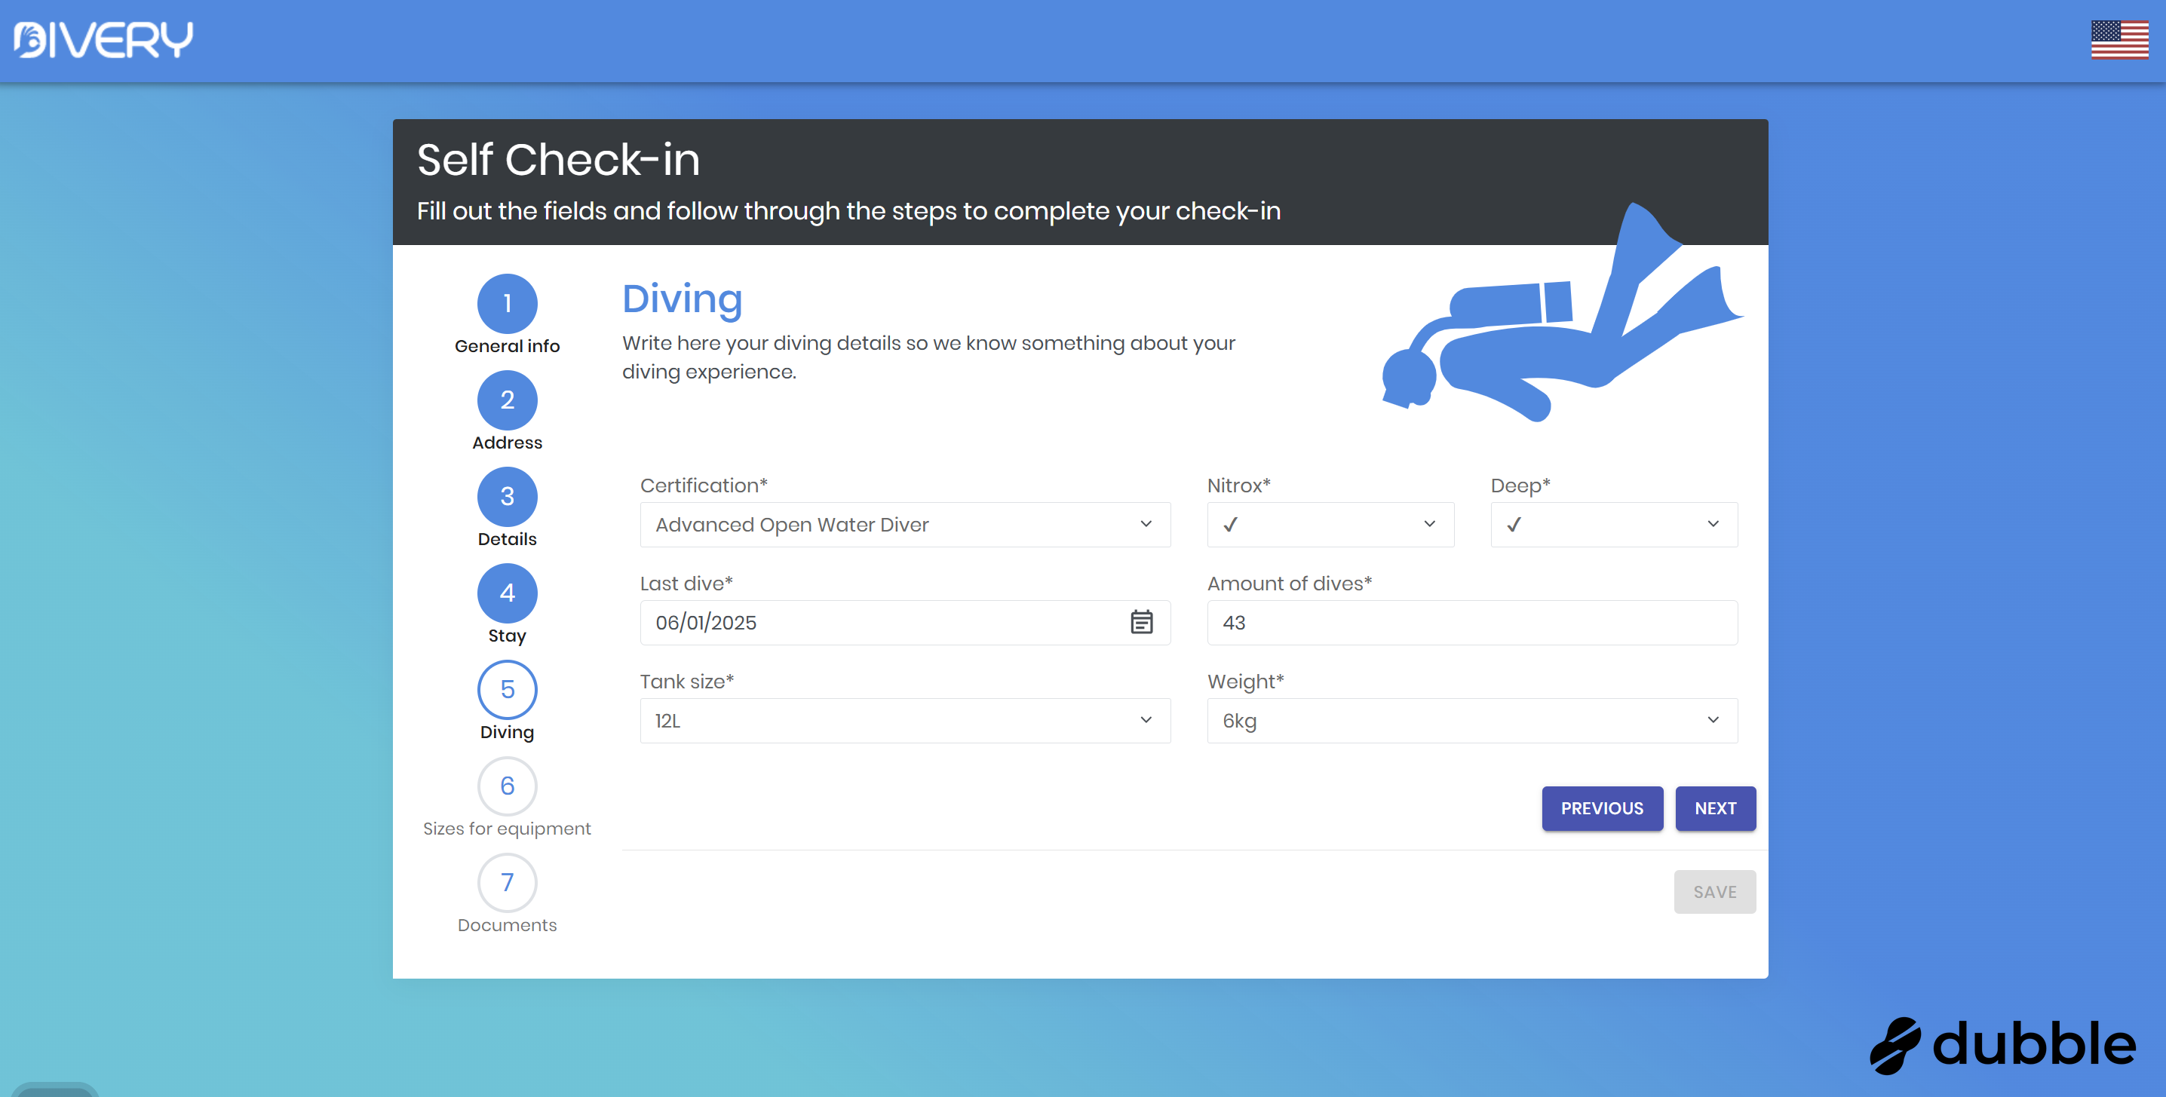Screen dimensions: 2166x1097
Task: Select step 6 Sizes for equipment
Action: [507, 787]
